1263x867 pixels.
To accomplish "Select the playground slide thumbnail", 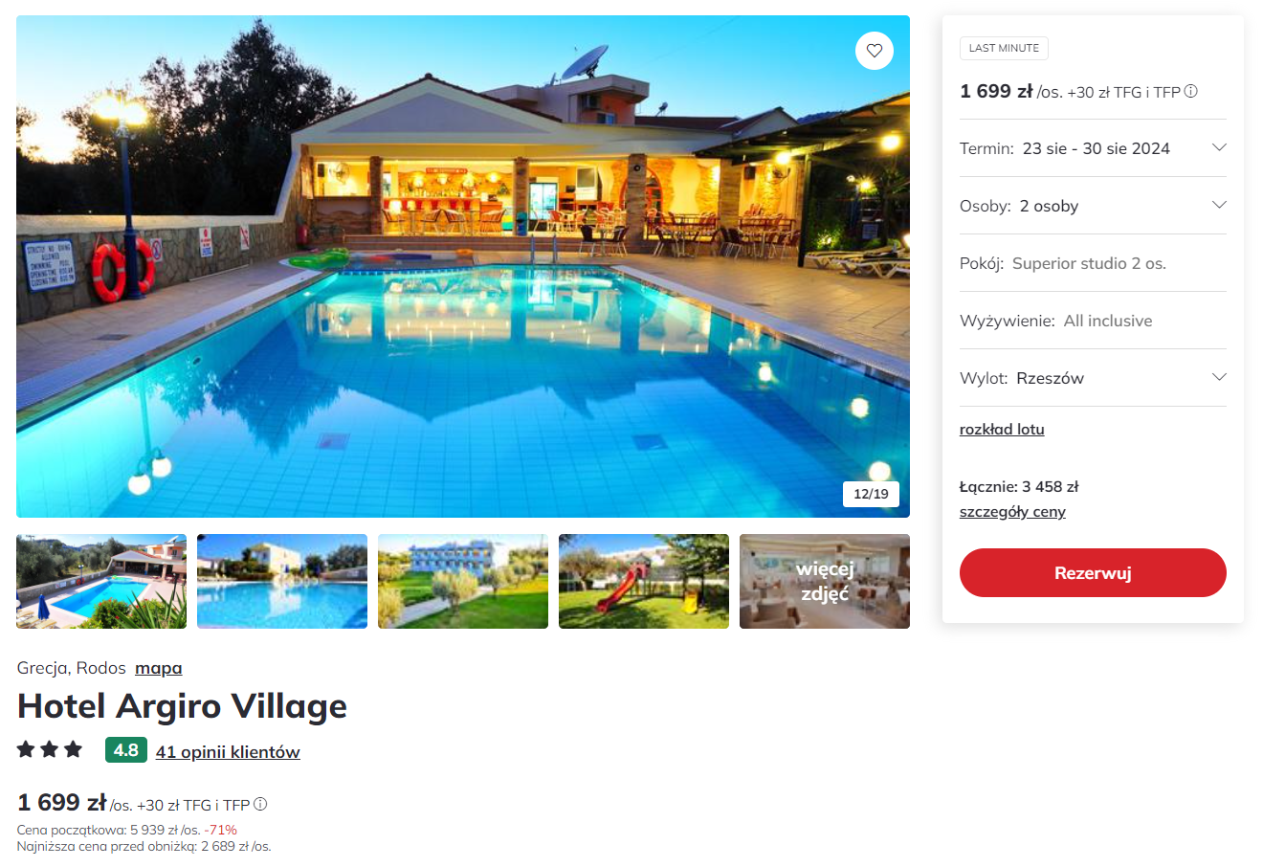I will [644, 582].
